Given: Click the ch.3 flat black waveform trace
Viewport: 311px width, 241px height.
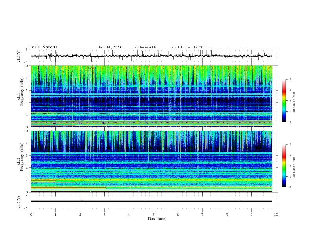Looking at the screenshot, I should [x=152, y=202].
